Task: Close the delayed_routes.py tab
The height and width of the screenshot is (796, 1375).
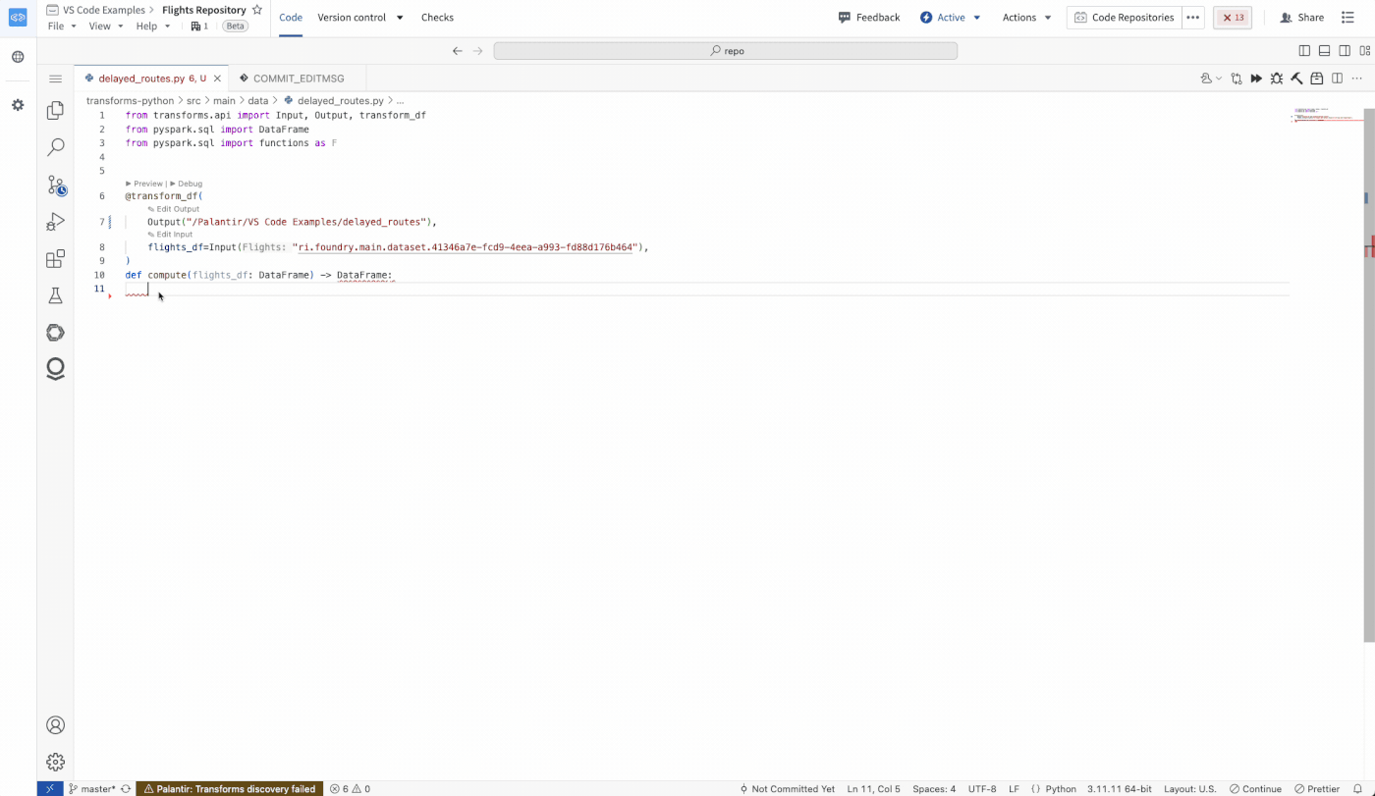Action: (216, 79)
